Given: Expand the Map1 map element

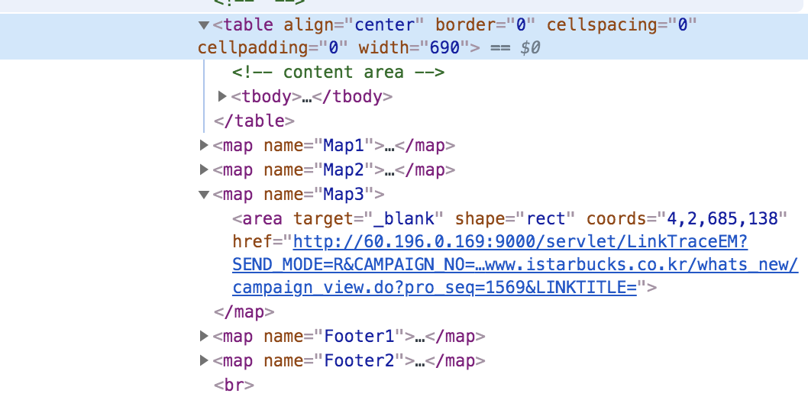Looking at the screenshot, I should tap(204, 146).
